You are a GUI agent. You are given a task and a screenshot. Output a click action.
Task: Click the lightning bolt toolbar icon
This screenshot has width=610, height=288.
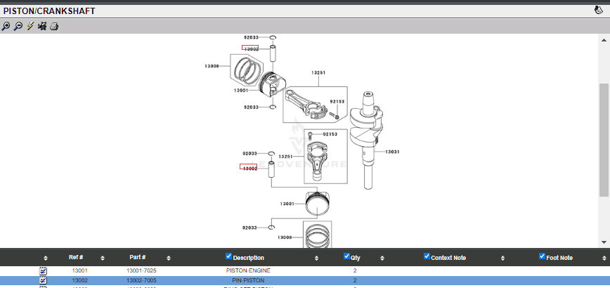pyautogui.click(x=30, y=27)
